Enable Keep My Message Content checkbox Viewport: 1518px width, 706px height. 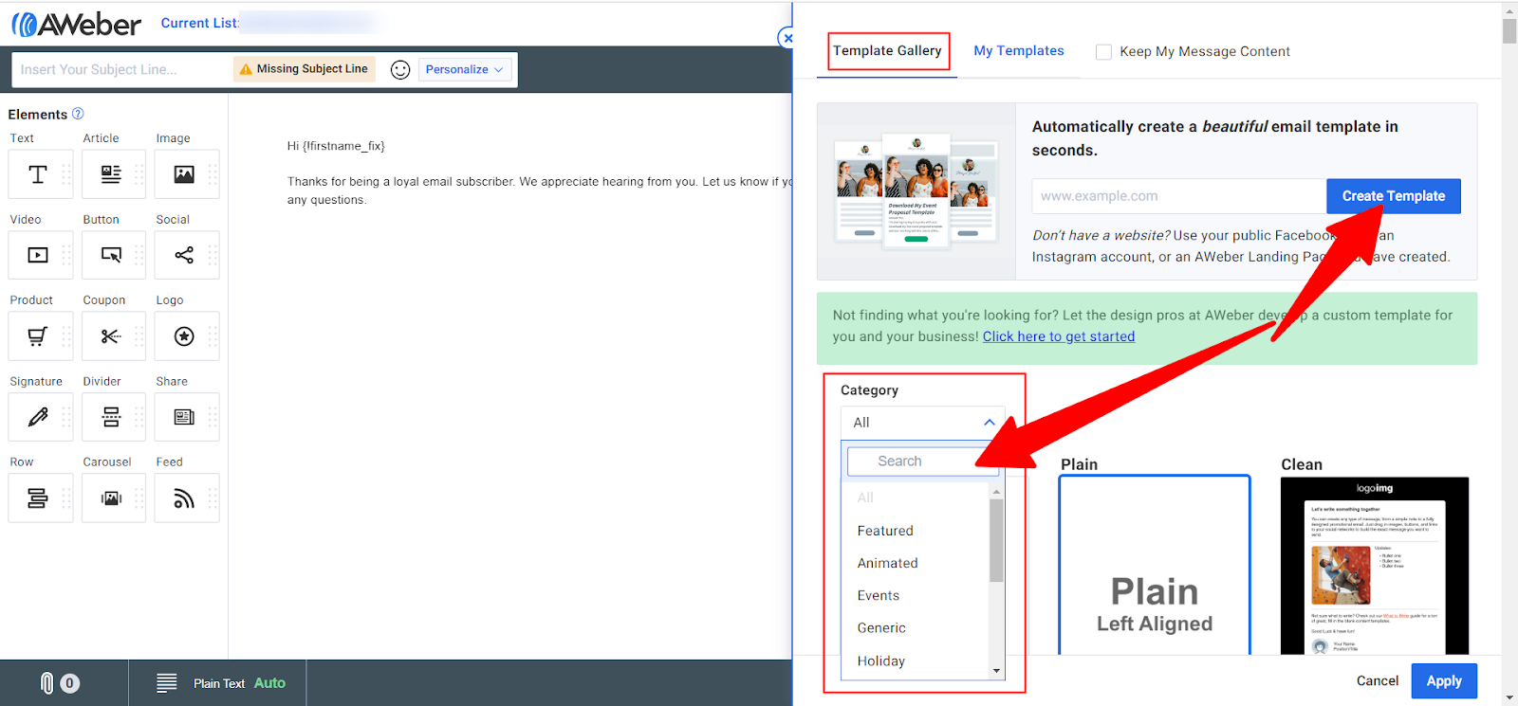(x=1103, y=52)
